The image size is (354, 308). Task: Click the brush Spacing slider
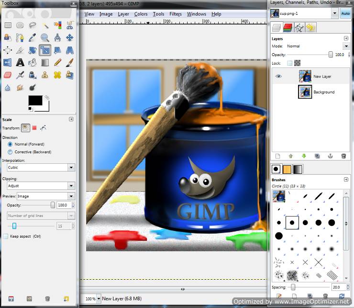click(x=309, y=287)
